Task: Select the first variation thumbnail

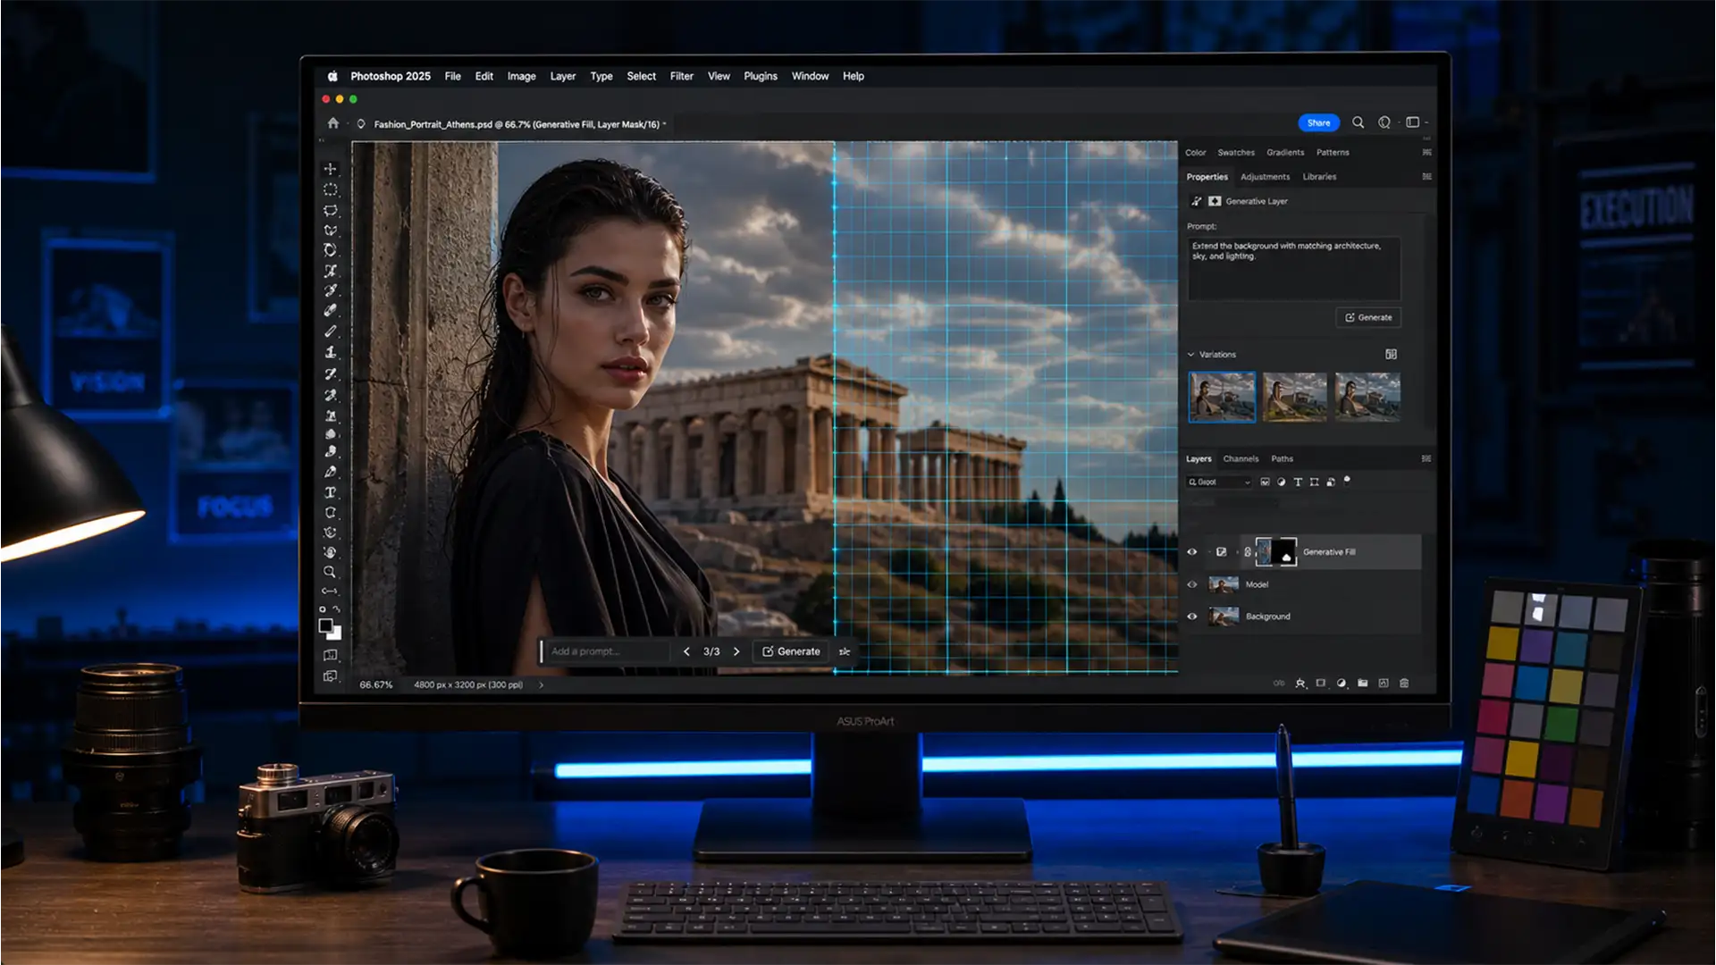Action: [x=1222, y=397]
